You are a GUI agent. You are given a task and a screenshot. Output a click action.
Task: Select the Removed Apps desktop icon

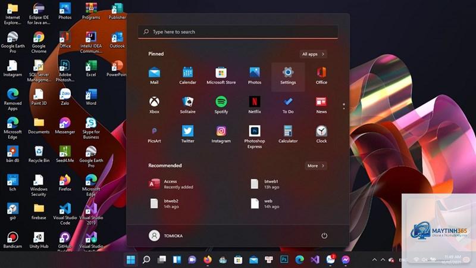12,99
